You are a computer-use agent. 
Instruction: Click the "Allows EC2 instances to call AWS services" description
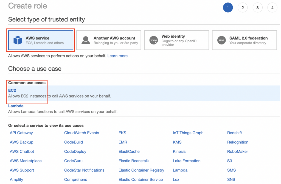[60, 96]
